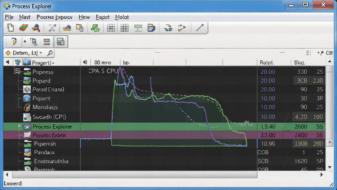This screenshot has width=337, height=190.
Task: Click the first grid toolbar icon
Action: (111, 28)
